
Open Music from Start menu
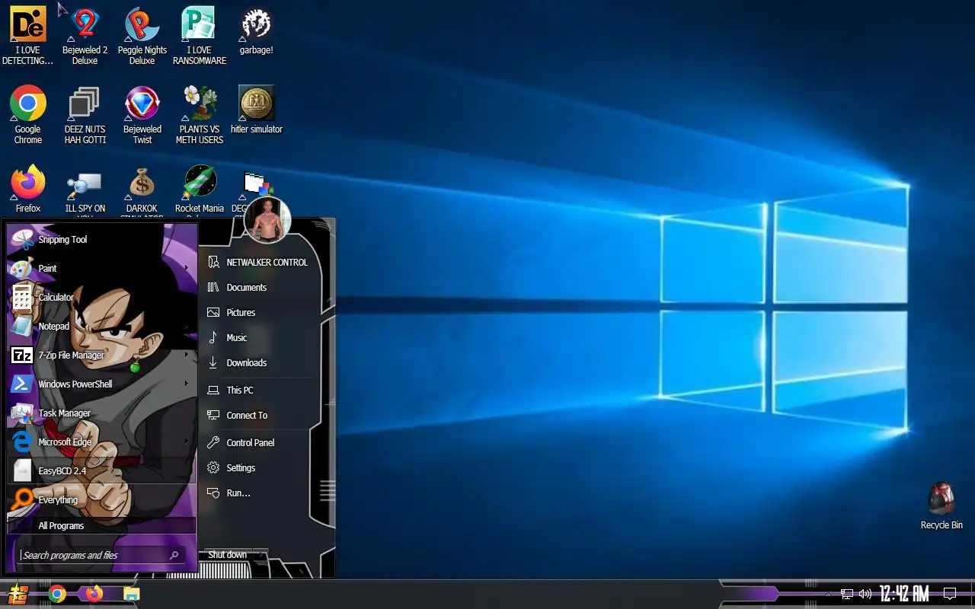[x=259, y=338]
